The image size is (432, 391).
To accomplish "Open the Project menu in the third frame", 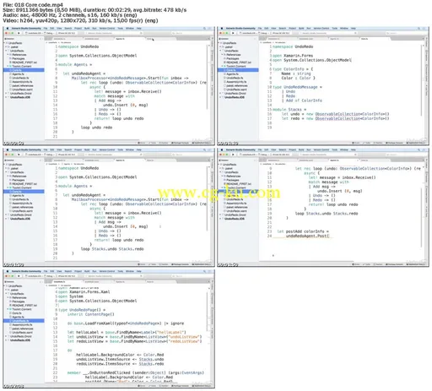I will click(78, 149).
